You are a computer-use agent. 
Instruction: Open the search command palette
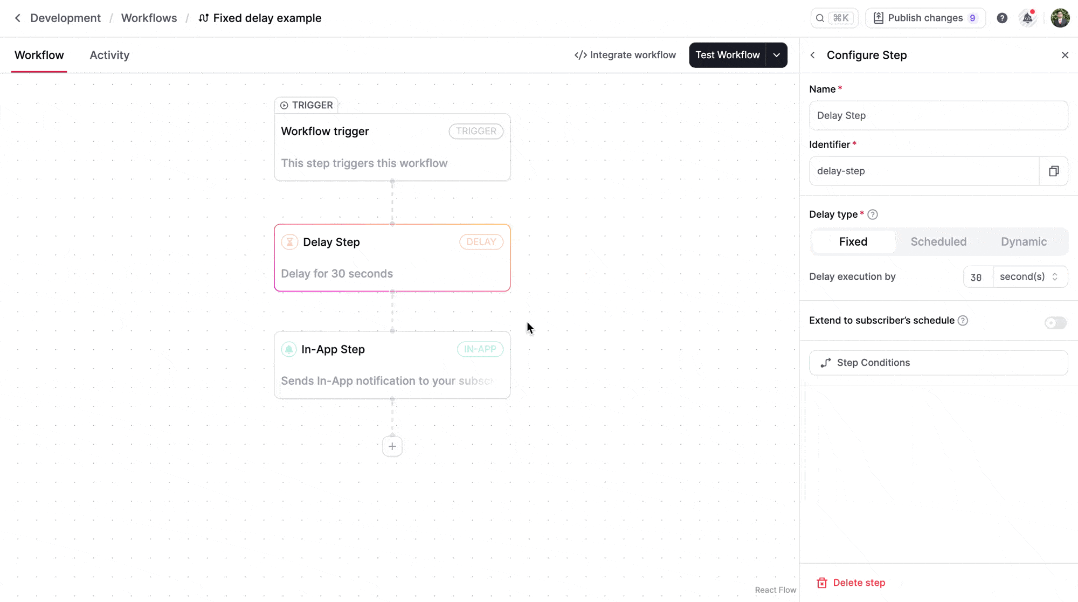[833, 18]
